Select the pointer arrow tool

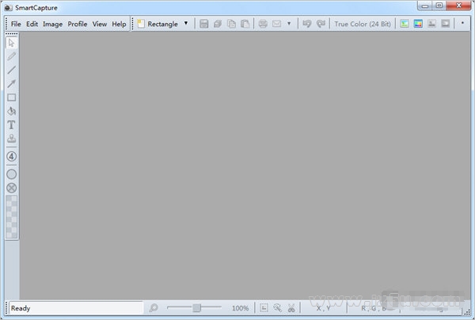pos(12,43)
